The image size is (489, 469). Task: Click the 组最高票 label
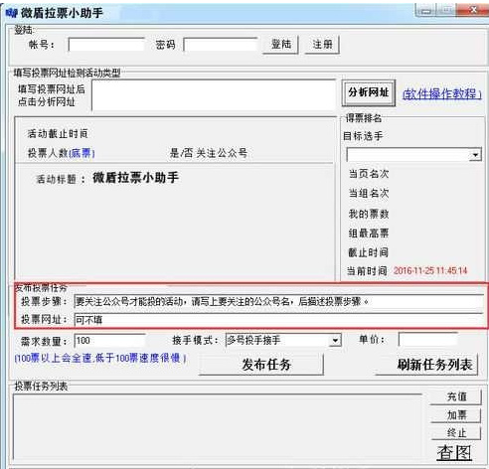coord(368,234)
